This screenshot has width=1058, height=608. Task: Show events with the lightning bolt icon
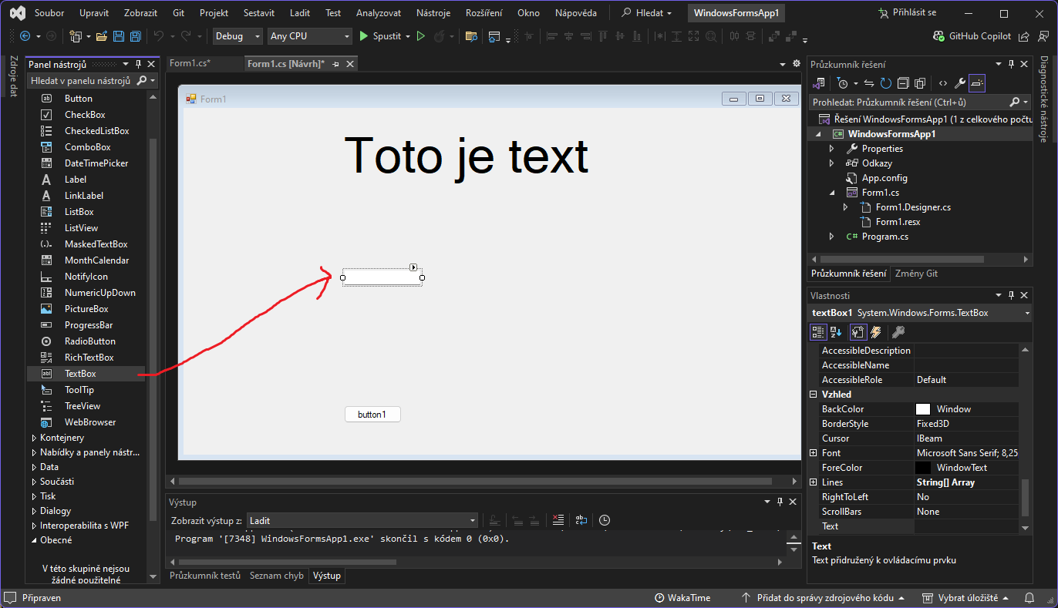(876, 332)
